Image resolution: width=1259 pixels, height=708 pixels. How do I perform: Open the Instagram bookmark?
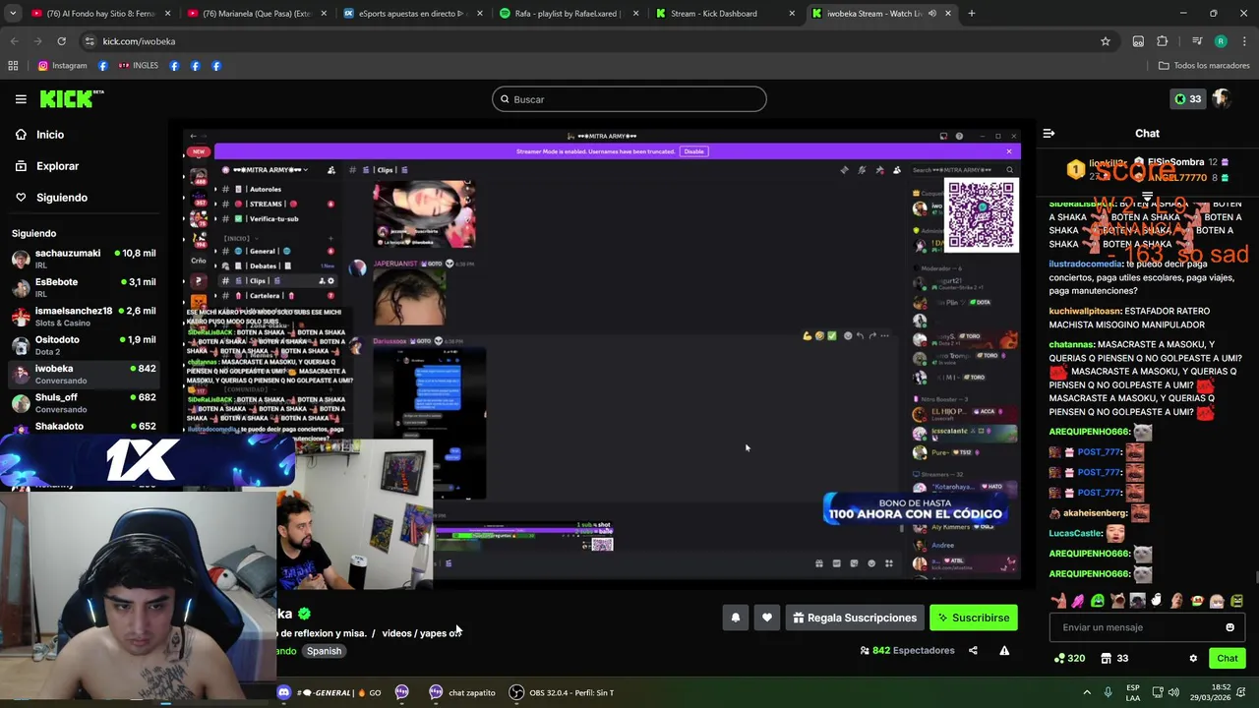(x=62, y=66)
